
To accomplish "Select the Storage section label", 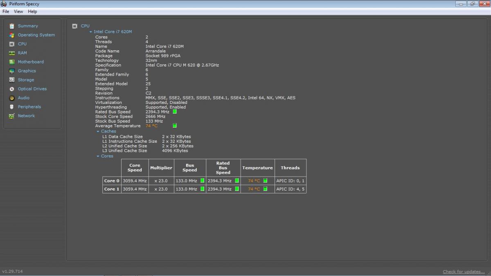I will (x=26, y=80).
